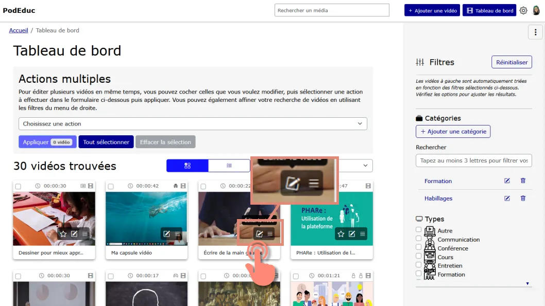Open 'Tableau de bord' from the header

[x=489, y=10]
